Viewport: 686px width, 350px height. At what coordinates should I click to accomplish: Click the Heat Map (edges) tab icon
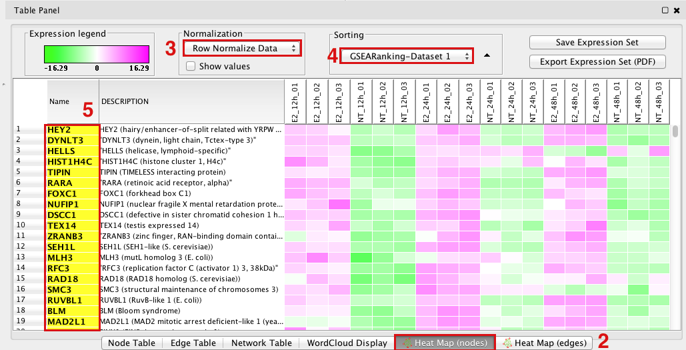[x=507, y=343]
